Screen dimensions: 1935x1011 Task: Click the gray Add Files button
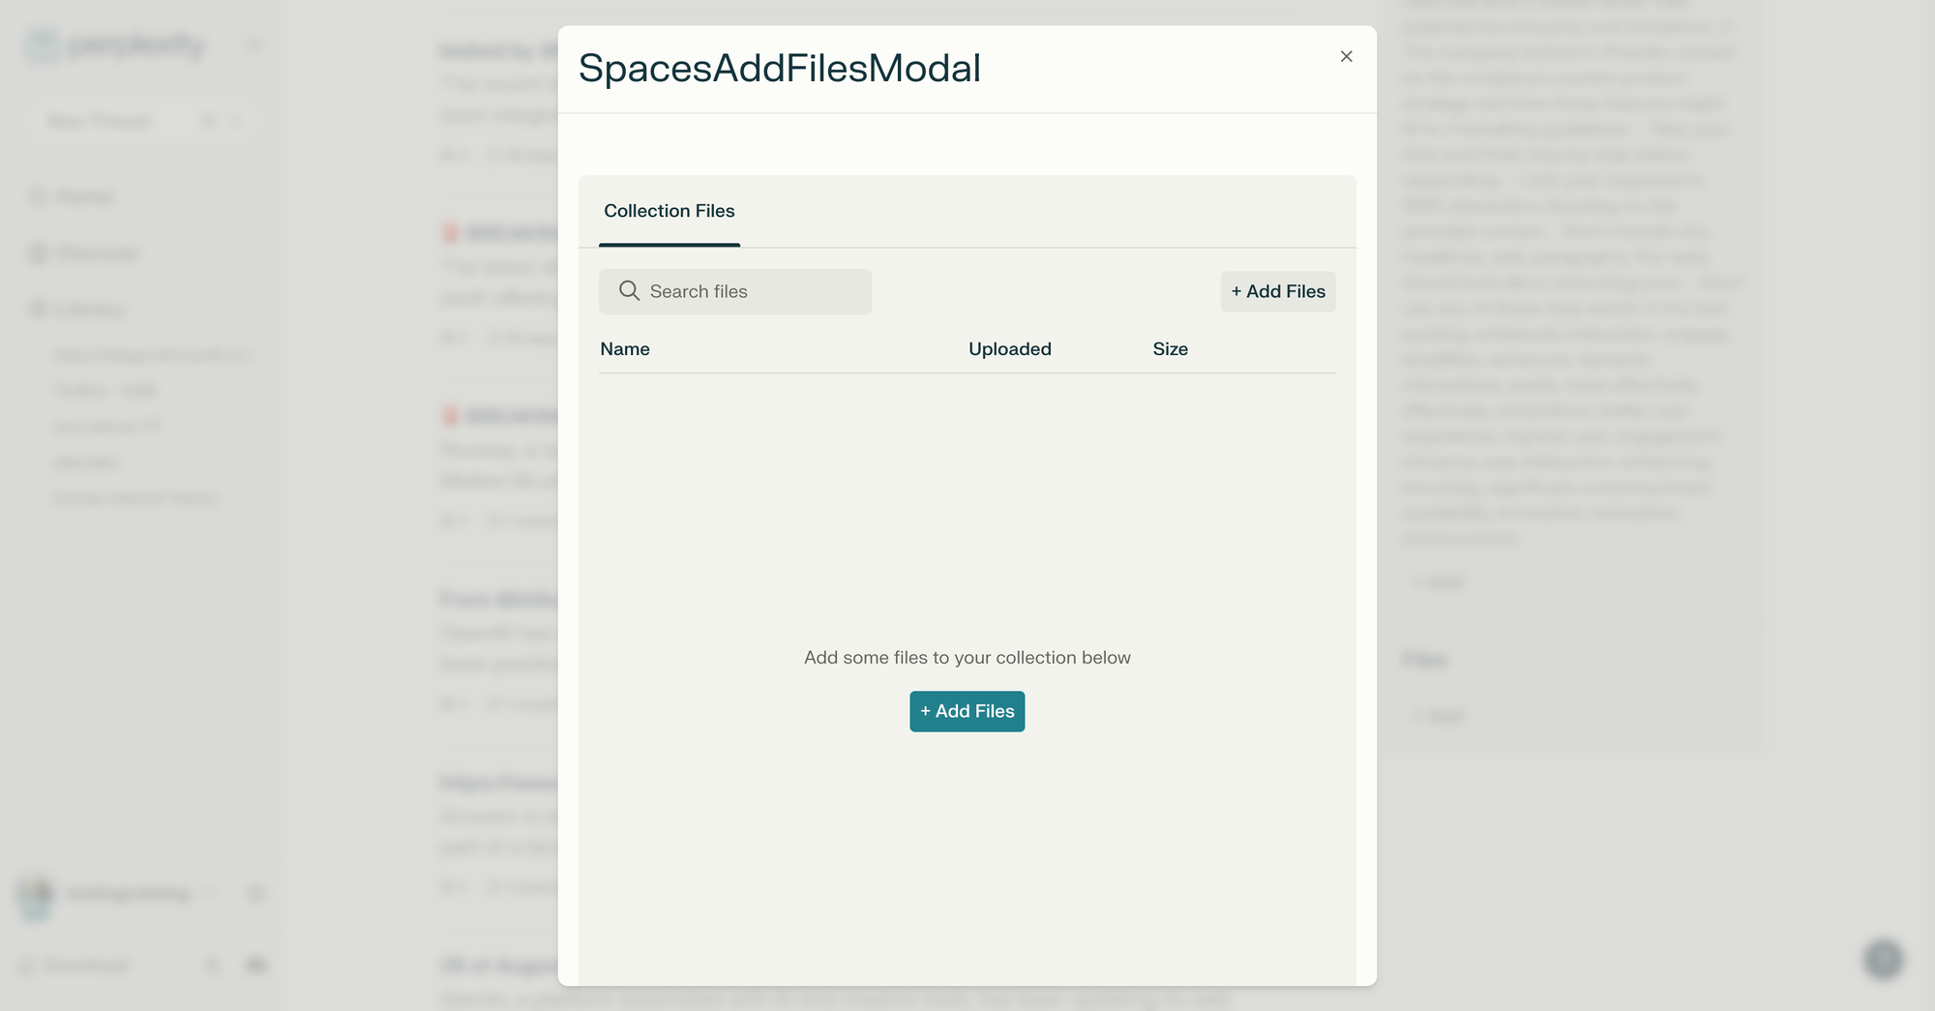pyautogui.click(x=1278, y=291)
